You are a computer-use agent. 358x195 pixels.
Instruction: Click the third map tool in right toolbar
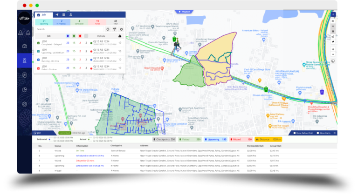[333, 31]
